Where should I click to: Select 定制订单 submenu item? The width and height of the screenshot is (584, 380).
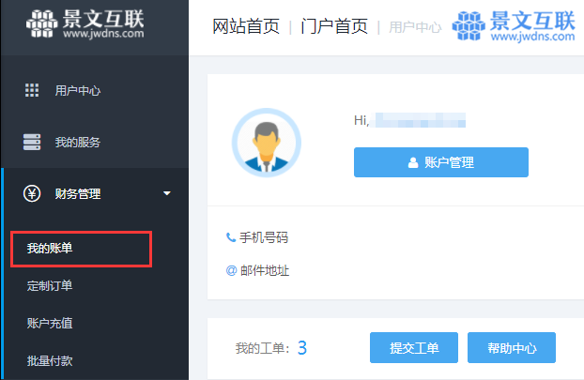pyautogui.click(x=50, y=285)
